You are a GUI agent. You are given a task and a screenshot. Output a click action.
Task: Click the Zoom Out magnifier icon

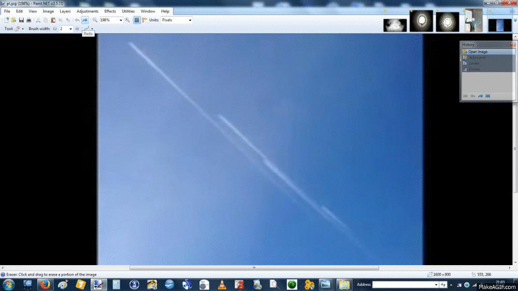coord(95,20)
